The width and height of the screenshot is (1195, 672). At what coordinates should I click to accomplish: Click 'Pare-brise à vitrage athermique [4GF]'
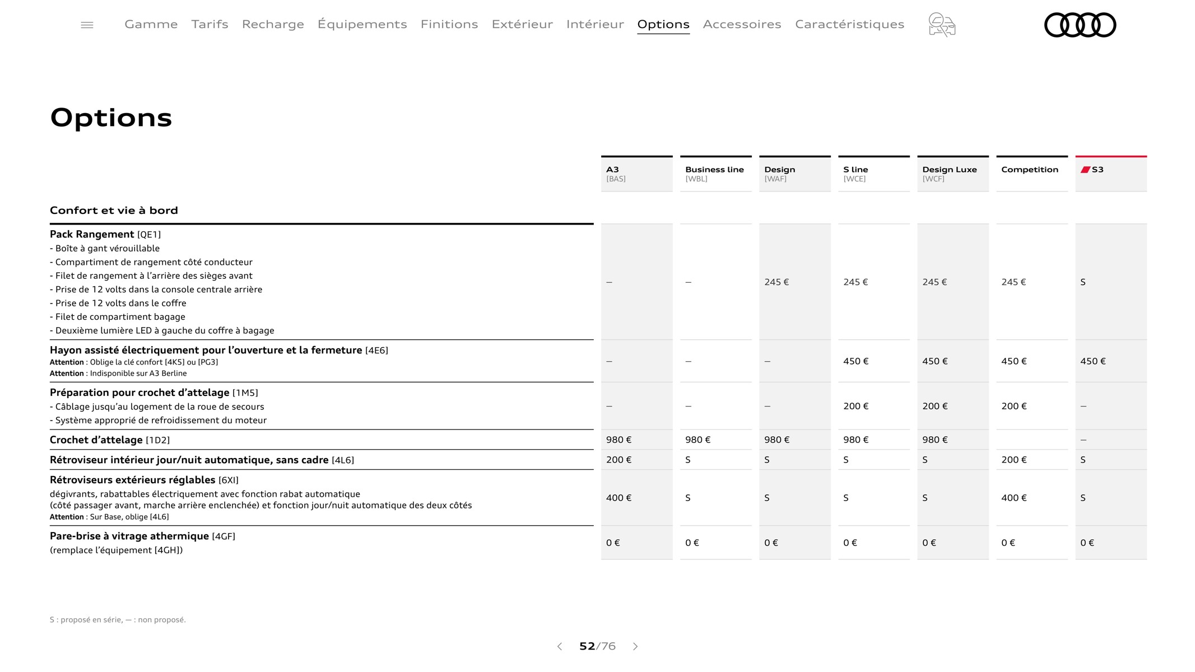(x=142, y=536)
